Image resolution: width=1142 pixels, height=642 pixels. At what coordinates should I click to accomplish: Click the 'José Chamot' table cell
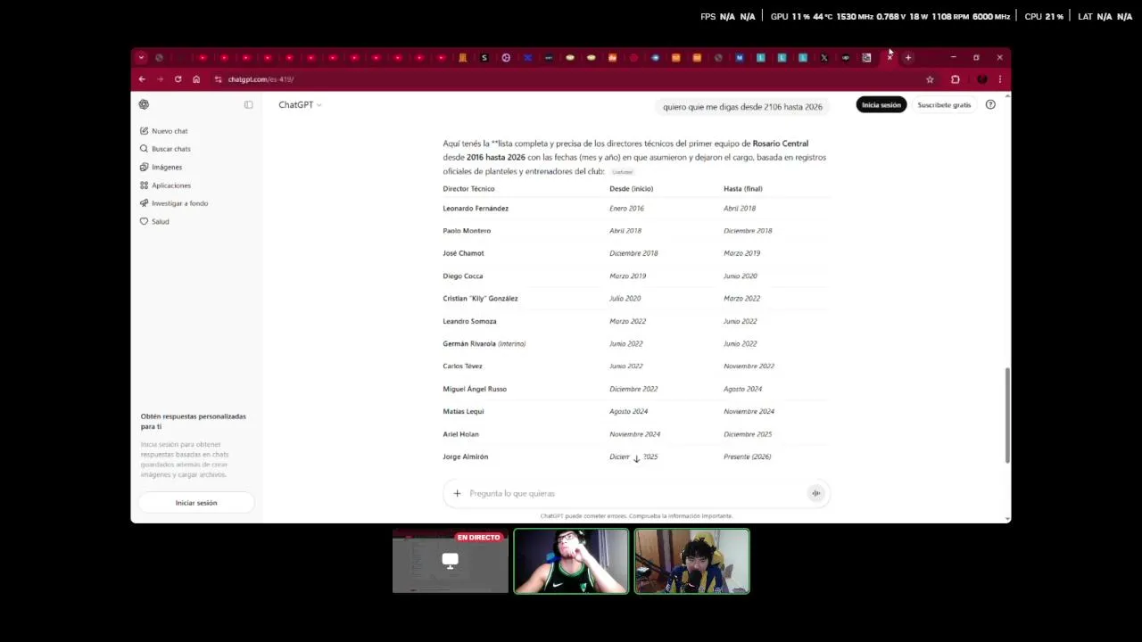(x=463, y=253)
